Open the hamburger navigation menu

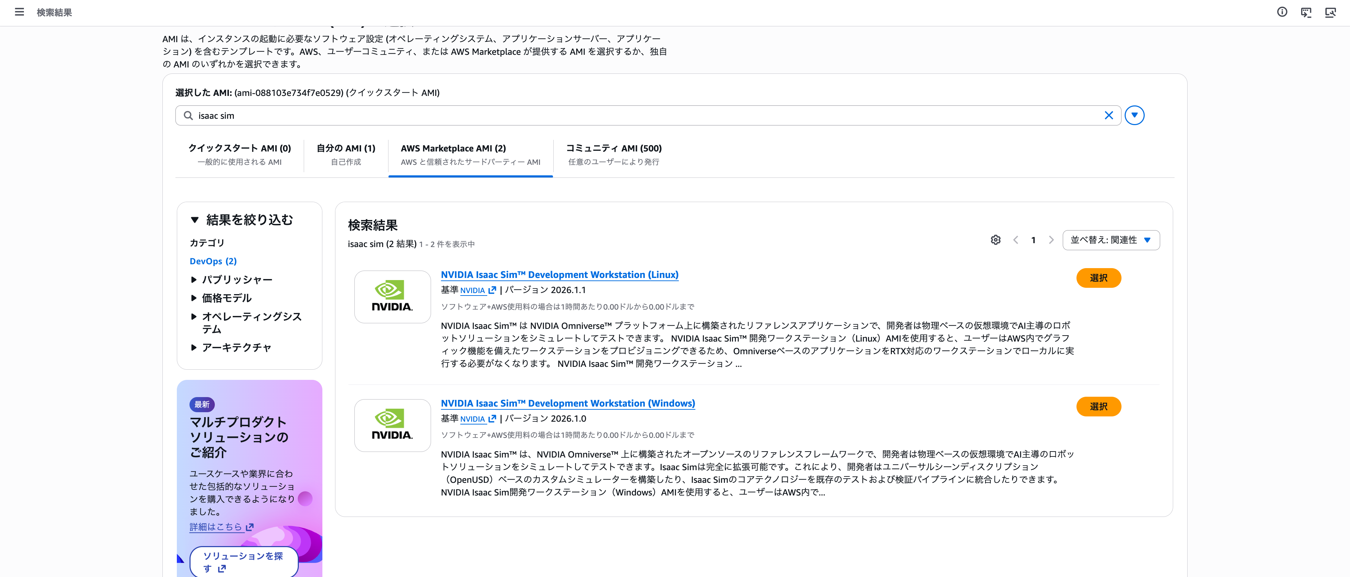[x=19, y=12]
